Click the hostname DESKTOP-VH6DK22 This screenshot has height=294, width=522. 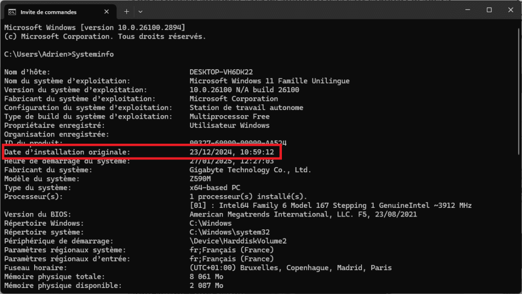[x=221, y=72]
